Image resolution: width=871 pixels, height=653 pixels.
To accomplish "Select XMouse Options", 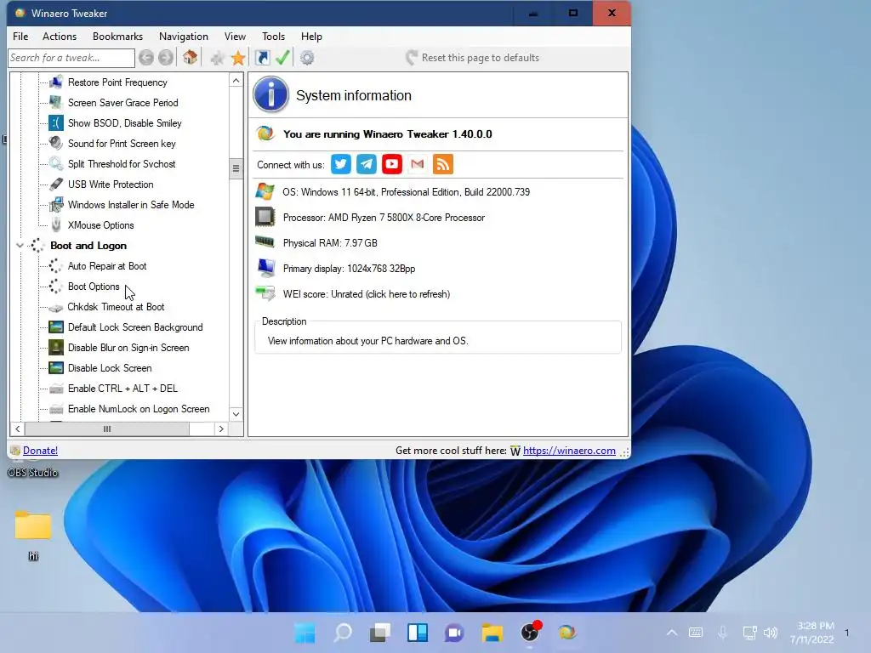I will pos(100,224).
